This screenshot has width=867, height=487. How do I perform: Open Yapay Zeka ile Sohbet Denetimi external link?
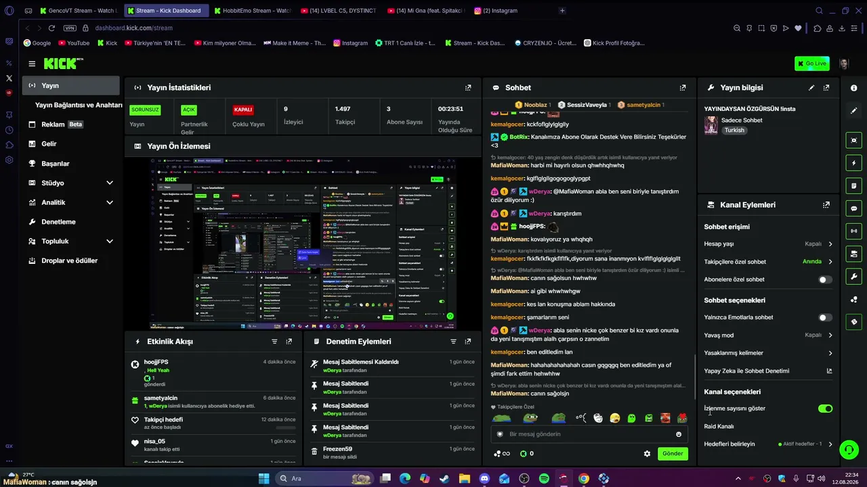(x=829, y=371)
